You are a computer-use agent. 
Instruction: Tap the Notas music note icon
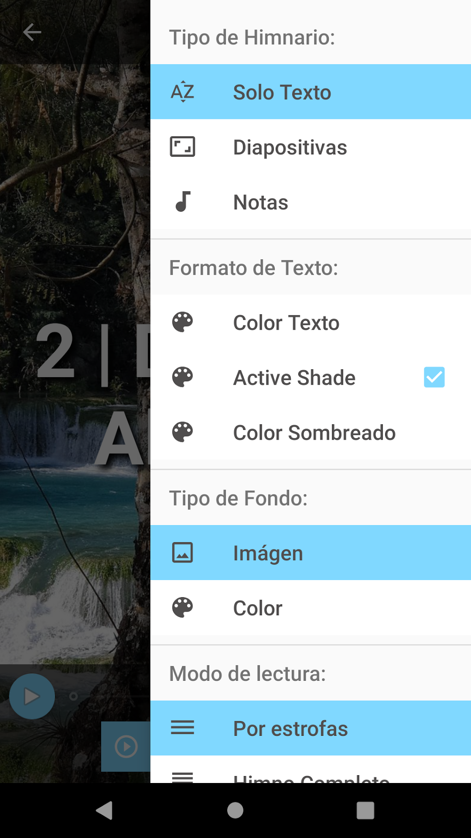tap(182, 202)
